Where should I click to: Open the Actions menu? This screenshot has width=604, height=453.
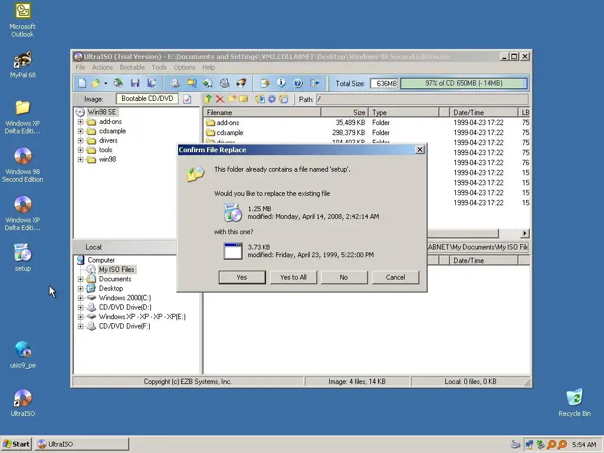103,67
